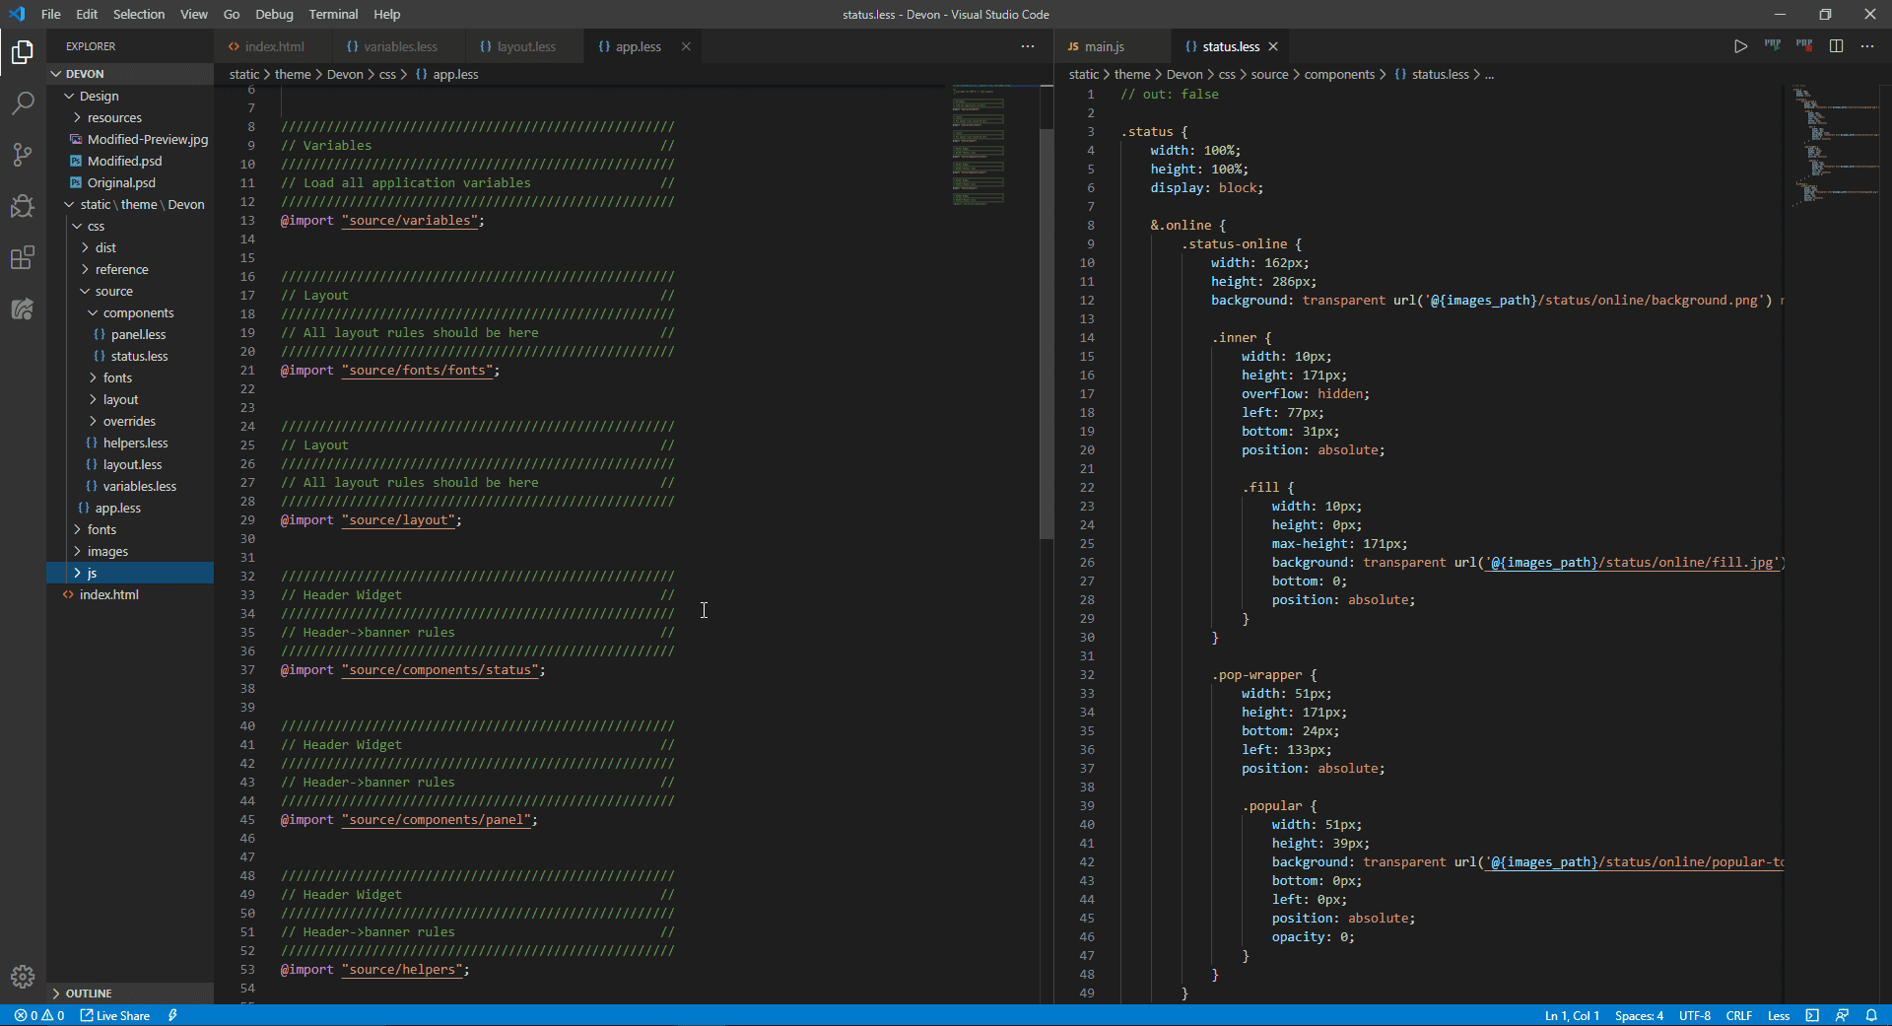
Task: Click the css breadcrumb in left editor
Action: pos(387,74)
